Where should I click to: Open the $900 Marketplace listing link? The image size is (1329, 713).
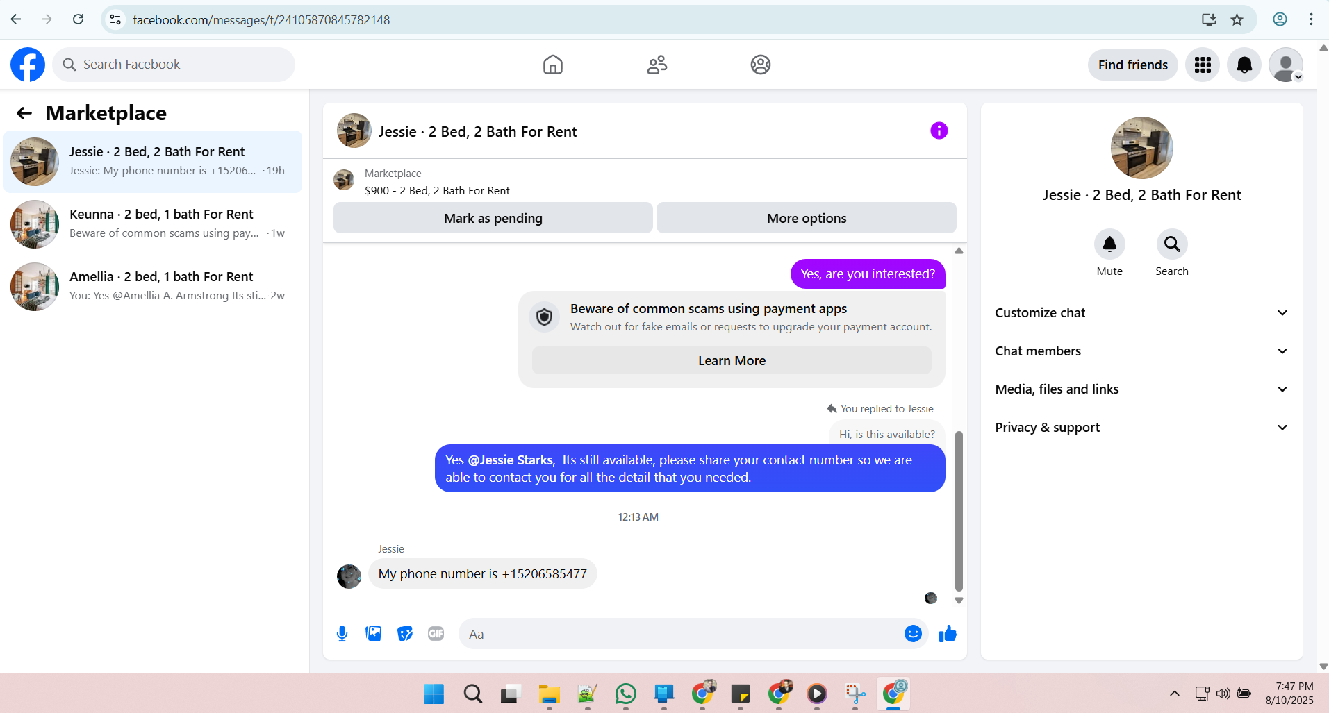(x=437, y=191)
